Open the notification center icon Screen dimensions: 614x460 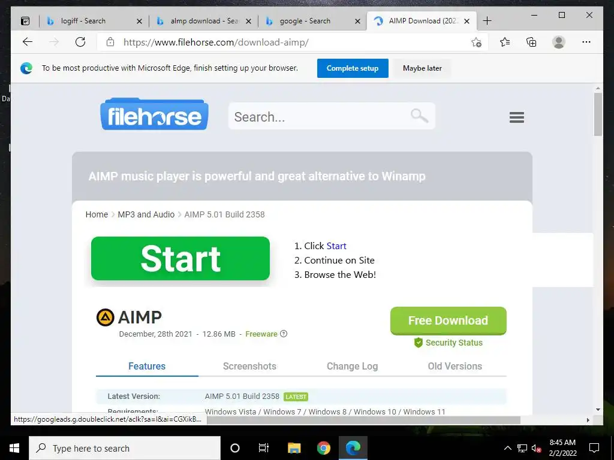[x=594, y=448]
